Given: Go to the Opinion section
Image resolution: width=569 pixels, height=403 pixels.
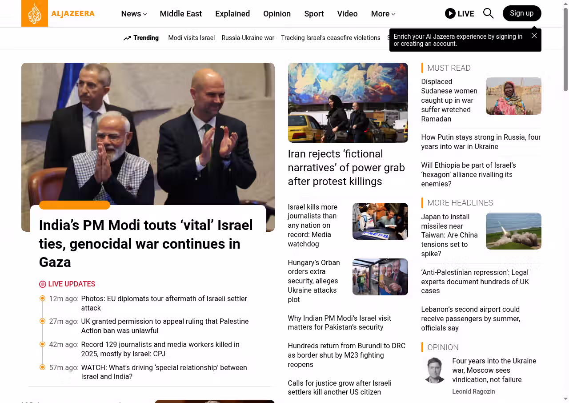Looking at the screenshot, I should click(277, 14).
